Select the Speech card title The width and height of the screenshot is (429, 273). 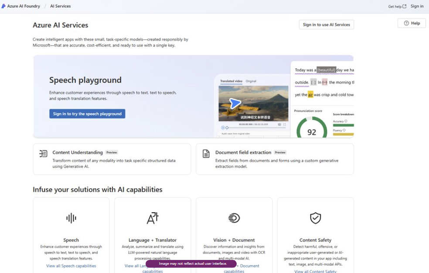(x=71, y=240)
